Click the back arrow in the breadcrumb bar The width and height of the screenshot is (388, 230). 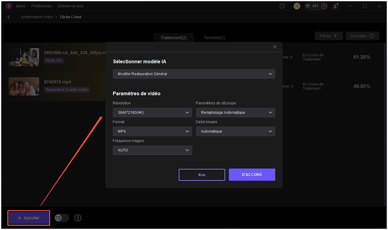9,17
